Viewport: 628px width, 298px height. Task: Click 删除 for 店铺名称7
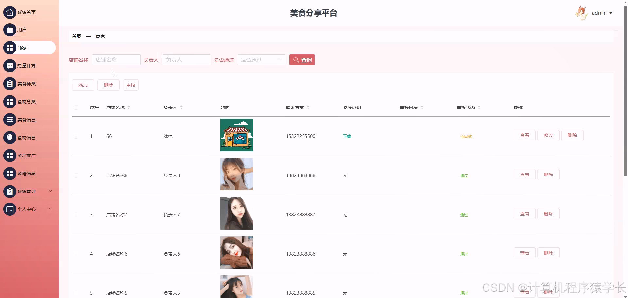tap(549, 214)
